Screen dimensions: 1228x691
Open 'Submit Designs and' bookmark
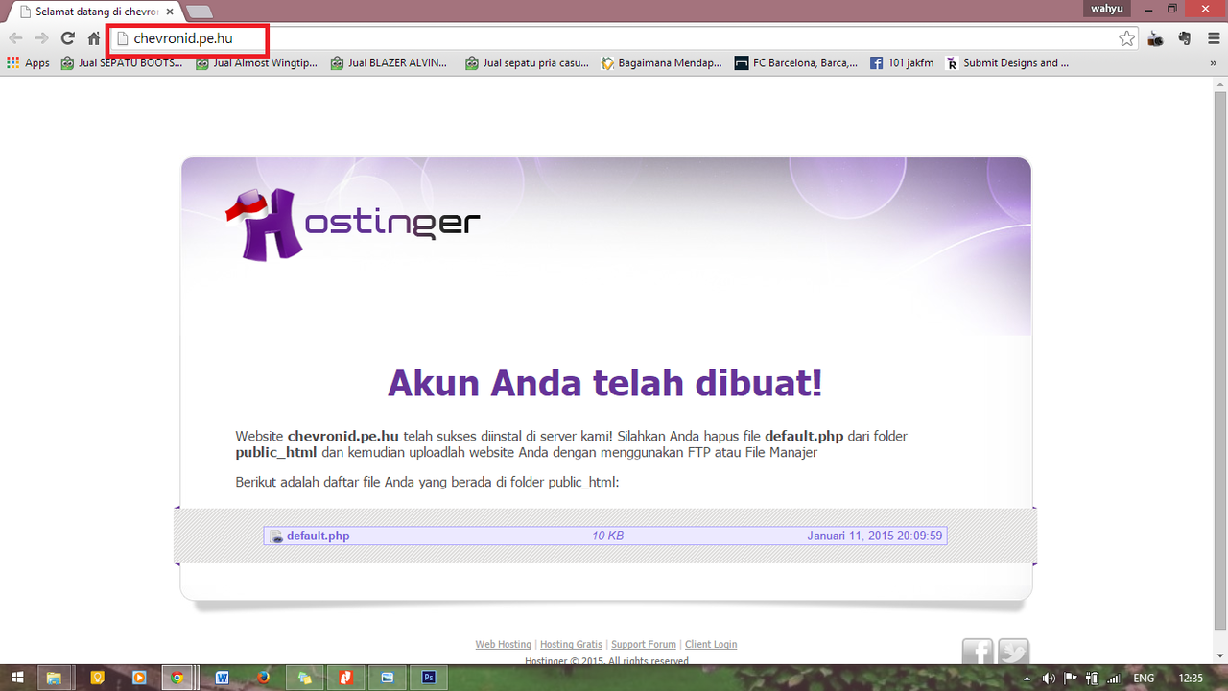point(1007,63)
